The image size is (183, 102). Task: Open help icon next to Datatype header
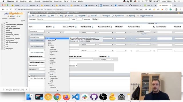tap(54, 27)
